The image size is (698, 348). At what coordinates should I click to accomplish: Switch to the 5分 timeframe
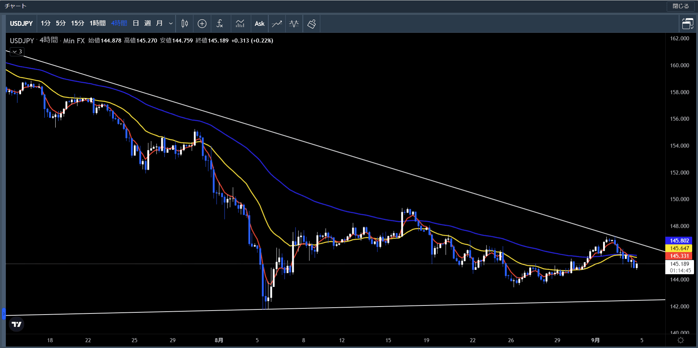(x=61, y=24)
